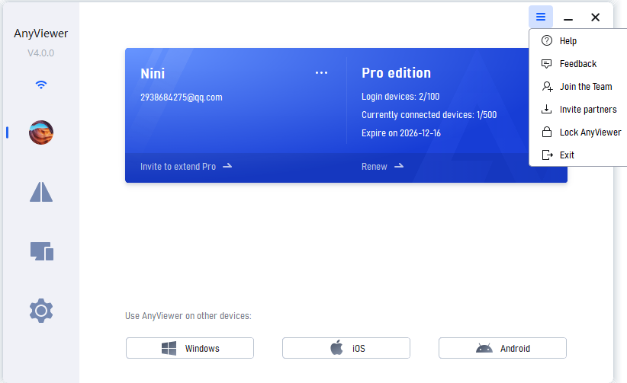This screenshot has width=627, height=383.
Task: Click the Pro edition heading
Action: [x=397, y=73]
